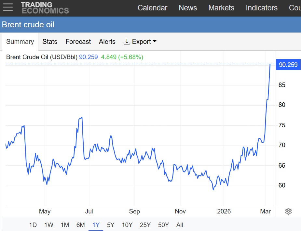
Task: Show the 10Y price history
Action: (x=127, y=225)
